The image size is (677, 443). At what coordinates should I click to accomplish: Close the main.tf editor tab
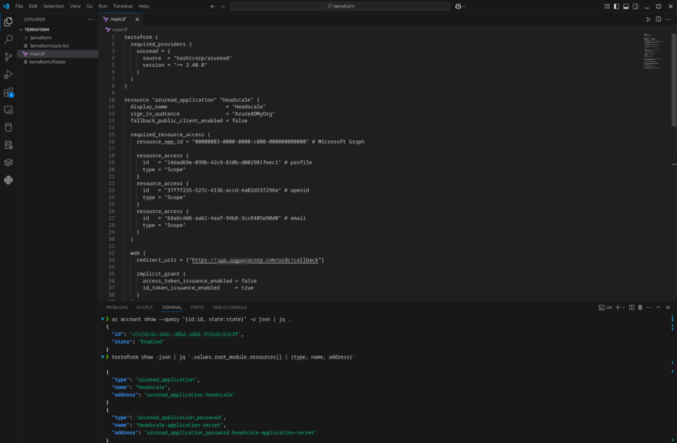pos(137,19)
